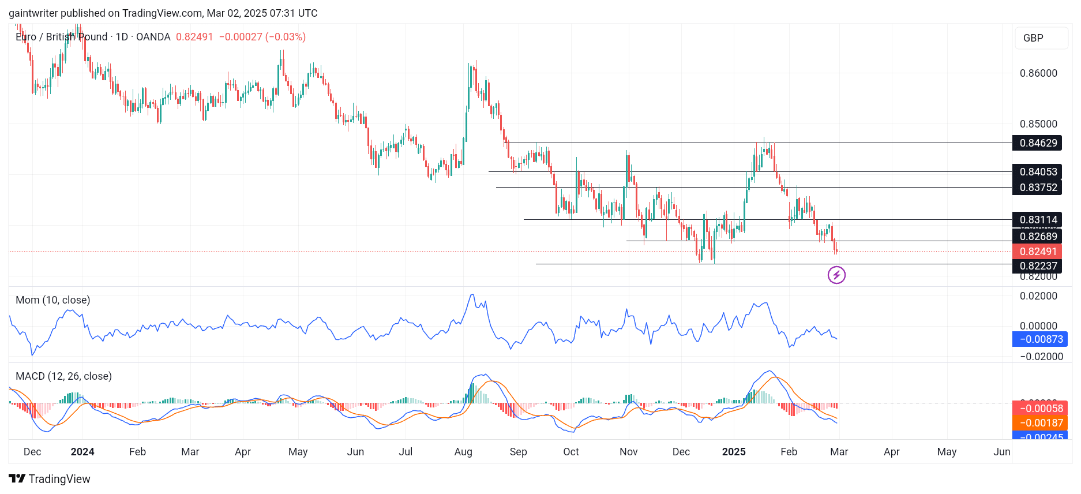Click the purple lightning event icon

coord(836,275)
